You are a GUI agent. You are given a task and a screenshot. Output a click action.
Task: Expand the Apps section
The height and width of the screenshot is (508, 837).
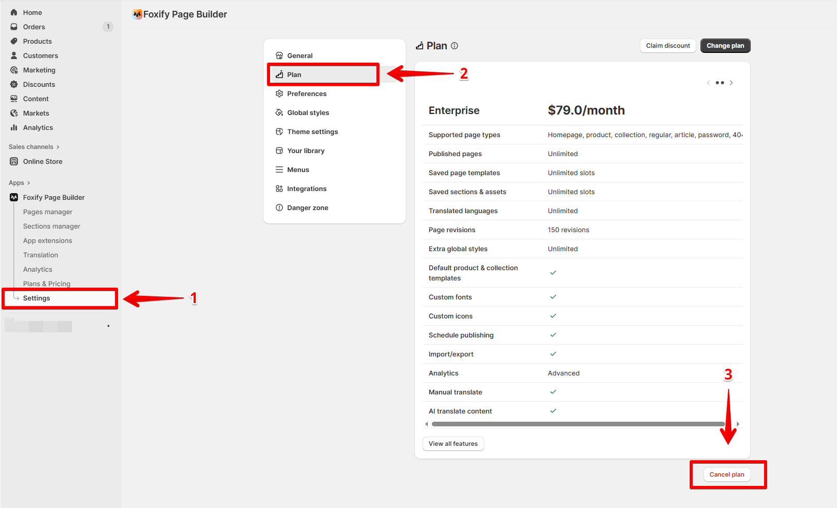[20, 183]
